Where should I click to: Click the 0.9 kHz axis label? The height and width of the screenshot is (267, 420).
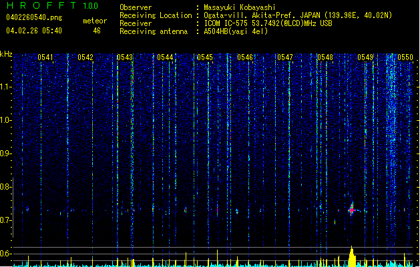point(5,154)
